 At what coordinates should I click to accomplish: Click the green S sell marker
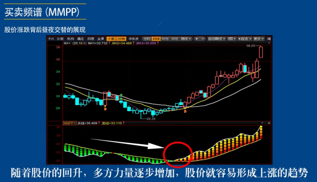coord(121,95)
